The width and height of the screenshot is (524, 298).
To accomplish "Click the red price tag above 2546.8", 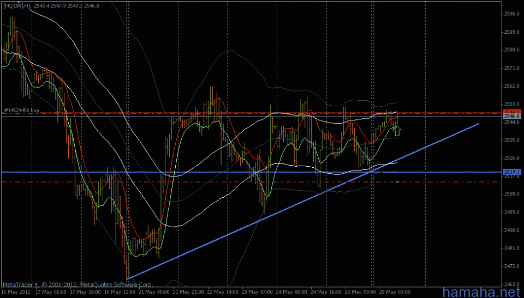I will coord(511,111).
